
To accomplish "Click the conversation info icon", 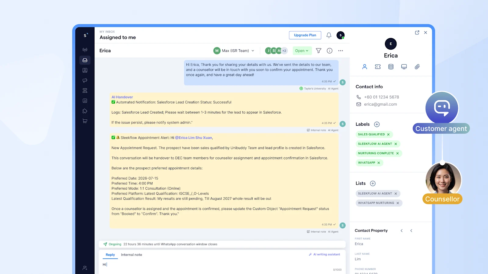I will tap(329, 51).
